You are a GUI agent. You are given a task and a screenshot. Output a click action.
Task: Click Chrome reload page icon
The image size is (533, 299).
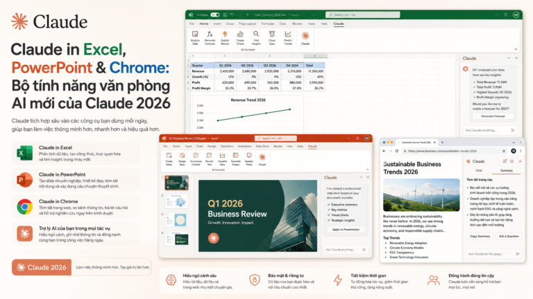pyautogui.click(x=397, y=151)
